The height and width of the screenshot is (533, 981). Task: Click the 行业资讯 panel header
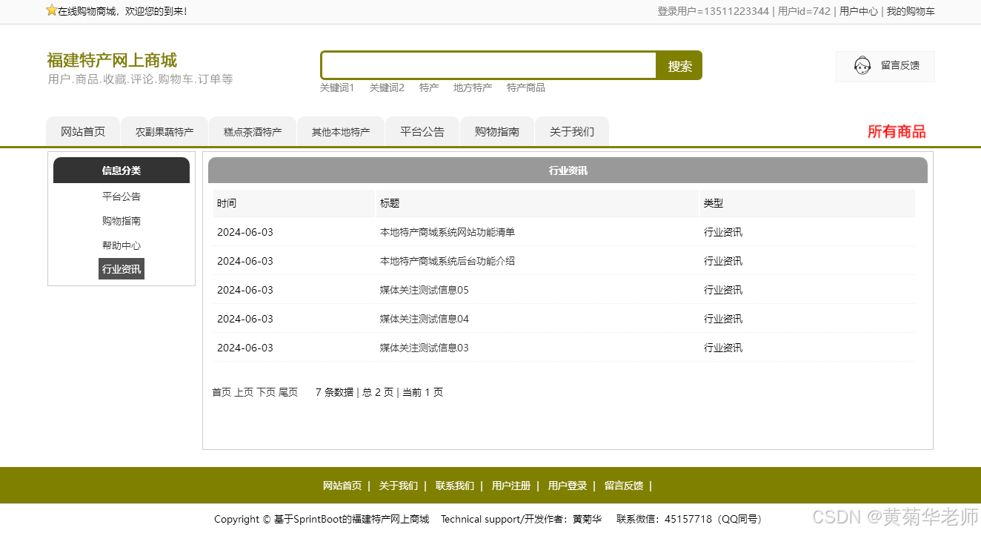tap(568, 170)
